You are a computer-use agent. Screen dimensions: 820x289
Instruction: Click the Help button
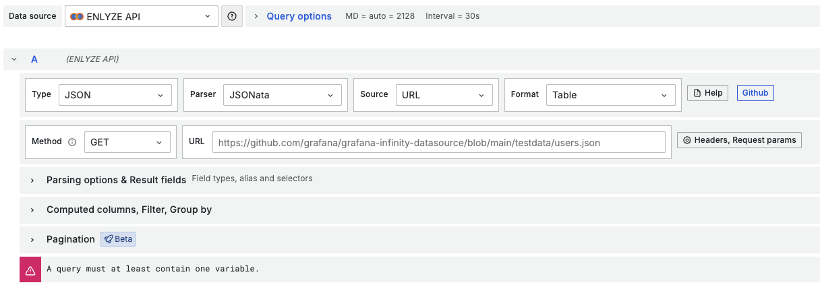pyautogui.click(x=707, y=93)
